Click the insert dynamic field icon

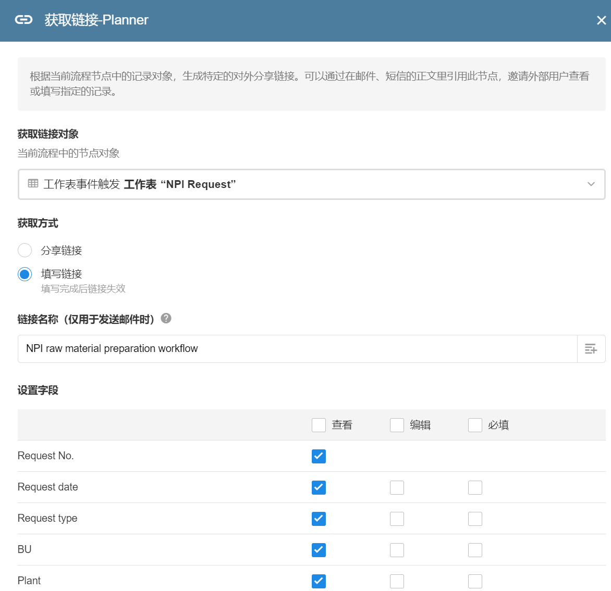591,349
